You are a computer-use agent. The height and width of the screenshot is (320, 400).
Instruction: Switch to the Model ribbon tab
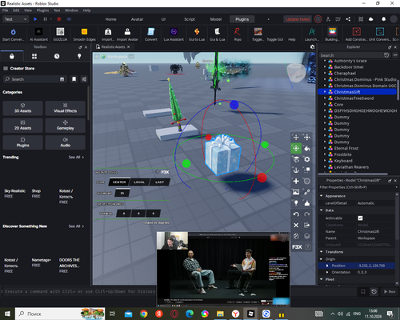[x=216, y=19]
